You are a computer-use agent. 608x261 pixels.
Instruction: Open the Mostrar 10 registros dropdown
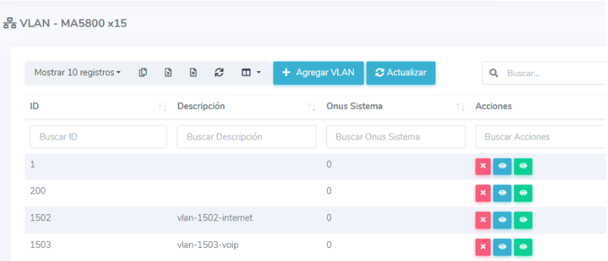tap(77, 72)
